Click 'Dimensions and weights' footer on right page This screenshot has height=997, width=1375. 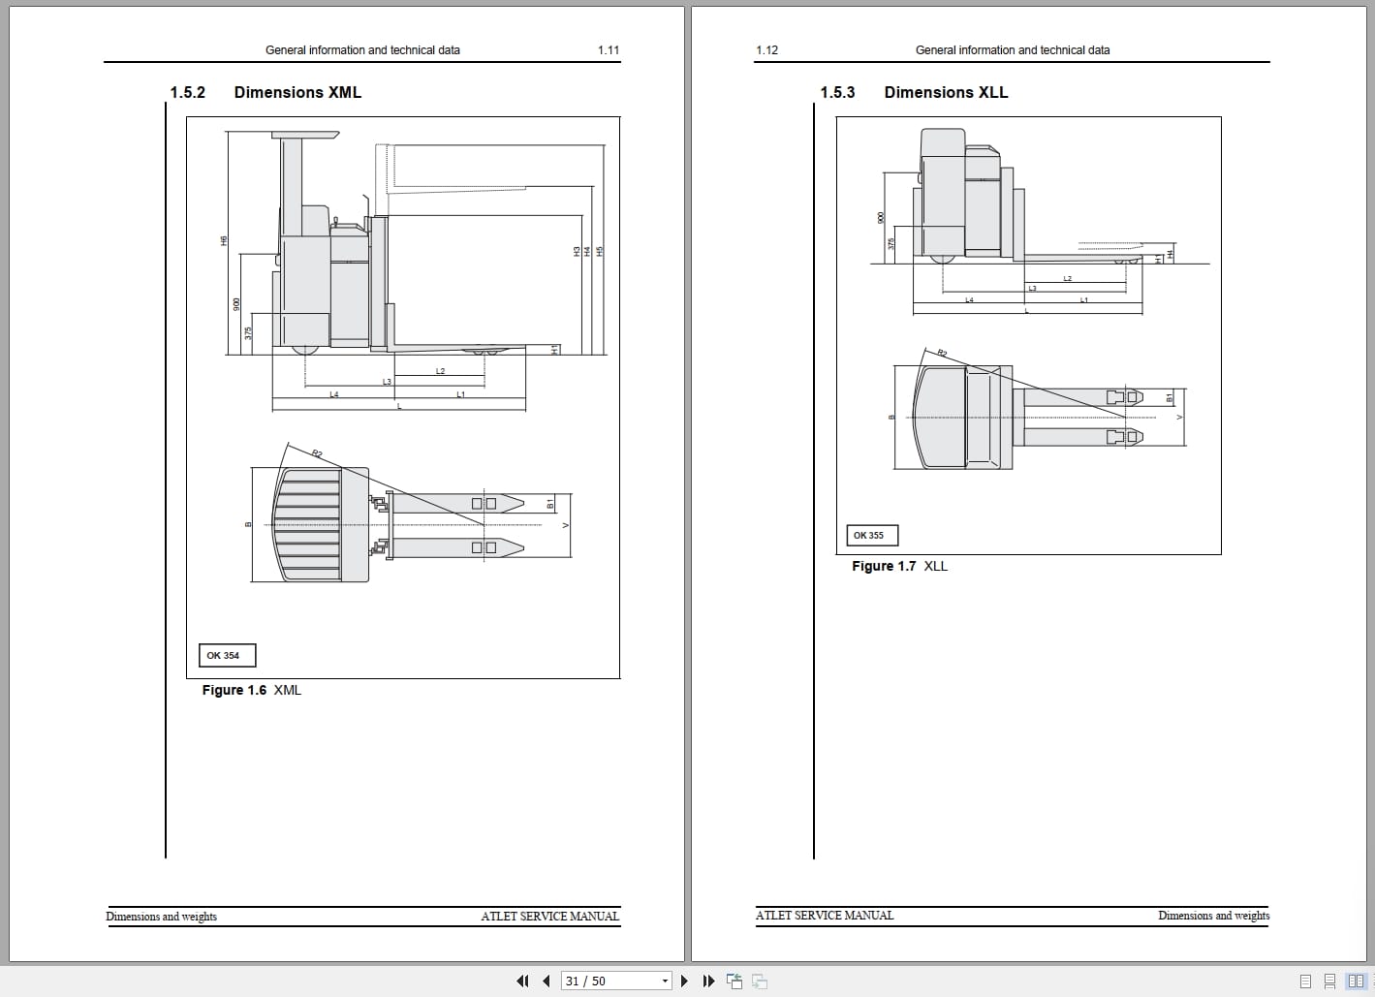pos(1213,916)
